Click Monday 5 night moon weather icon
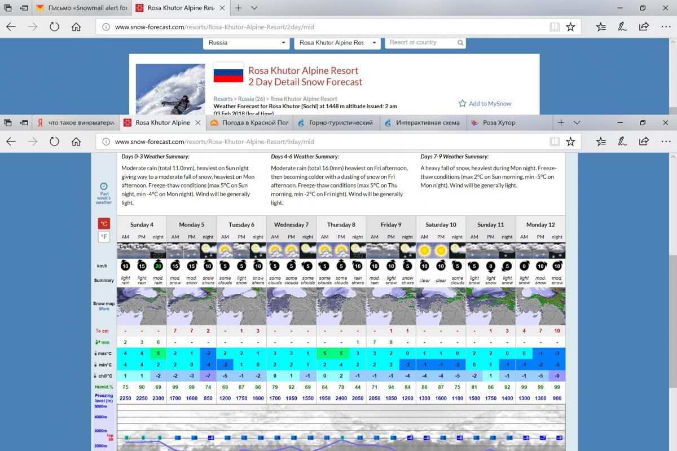The image size is (677, 451). coord(208,250)
